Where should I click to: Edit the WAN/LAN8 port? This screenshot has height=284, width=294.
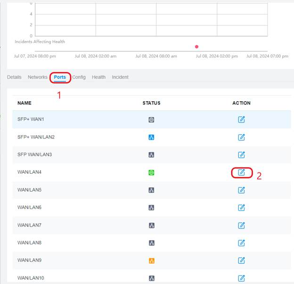(x=241, y=243)
